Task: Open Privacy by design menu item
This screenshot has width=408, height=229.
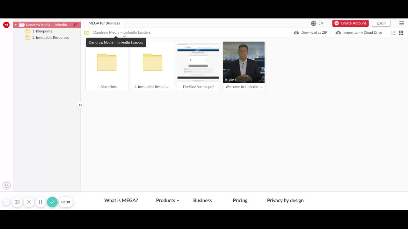Action: [x=285, y=200]
